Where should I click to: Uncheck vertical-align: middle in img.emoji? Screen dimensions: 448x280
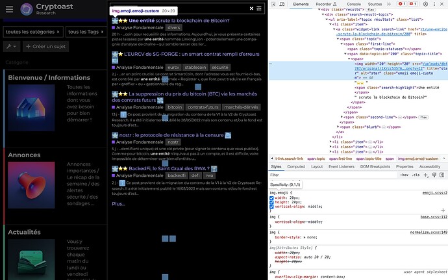[x=271, y=207]
